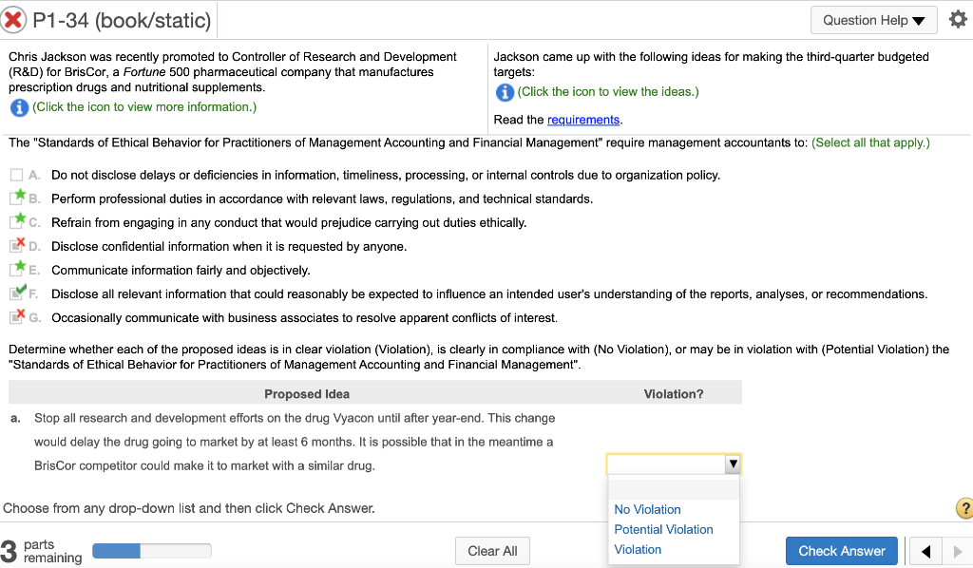Select Potential Violation from the dropdown list

click(x=663, y=529)
